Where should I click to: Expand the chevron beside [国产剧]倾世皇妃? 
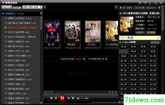(6, 89)
